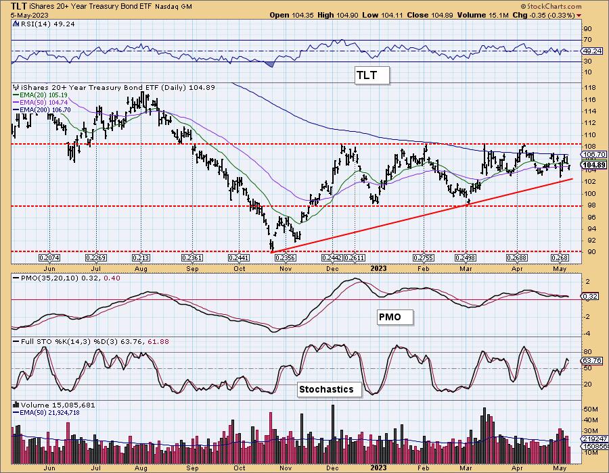The image size is (609, 473).
Task: Click the 0.2074 value box near Jun
Action: (x=50, y=258)
